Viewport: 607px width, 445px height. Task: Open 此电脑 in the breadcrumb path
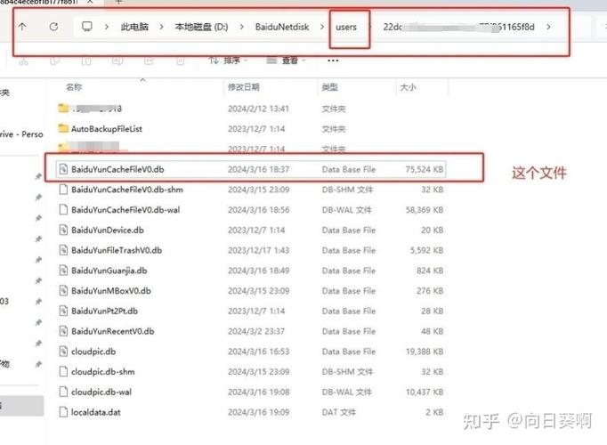click(x=134, y=27)
